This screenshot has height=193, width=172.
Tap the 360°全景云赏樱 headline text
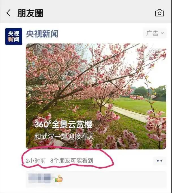pos(63,124)
